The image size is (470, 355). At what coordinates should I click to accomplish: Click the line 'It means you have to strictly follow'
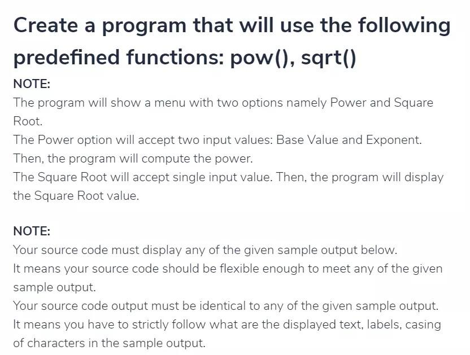coord(227,324)
